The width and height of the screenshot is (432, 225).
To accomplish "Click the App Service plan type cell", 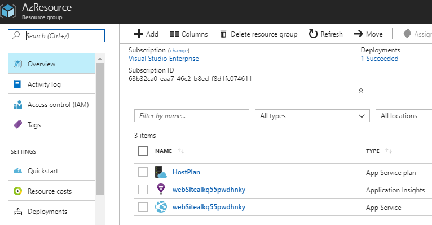I will (x=391, y=173).
